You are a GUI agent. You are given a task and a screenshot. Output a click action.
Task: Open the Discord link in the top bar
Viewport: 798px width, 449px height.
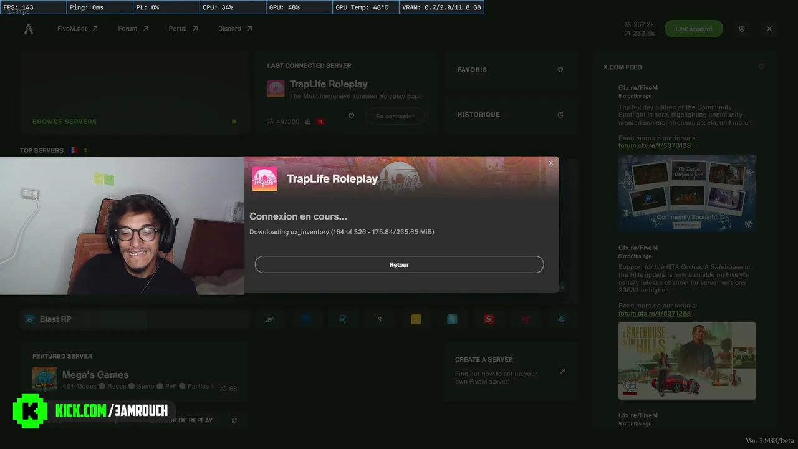tap(235, 29)
